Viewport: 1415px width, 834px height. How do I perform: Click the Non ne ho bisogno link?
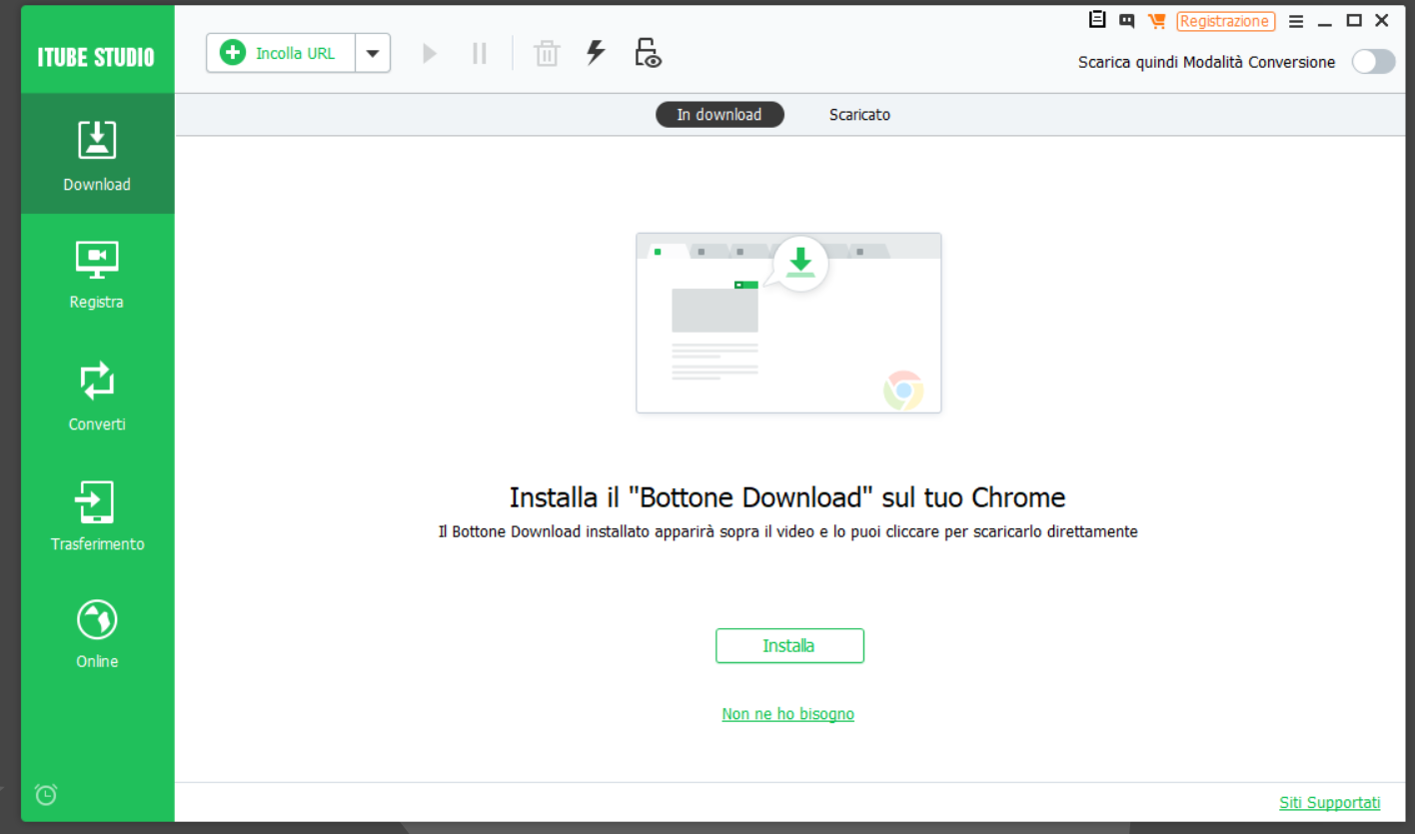pyautogui.click(x=787, y=714)
